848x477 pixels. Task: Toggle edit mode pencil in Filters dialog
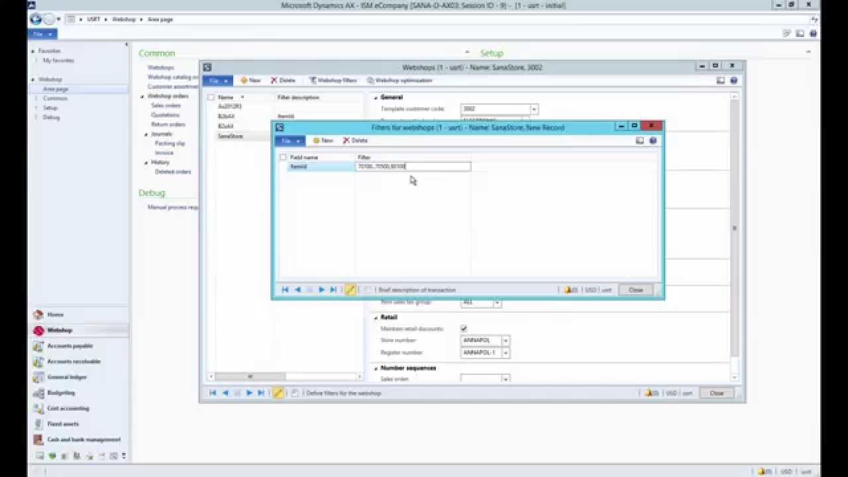click(x=350, y=290)
